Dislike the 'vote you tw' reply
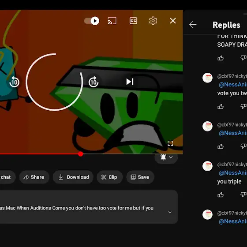The width and height of the screenshot is (247, 247). tap(243, 106)
